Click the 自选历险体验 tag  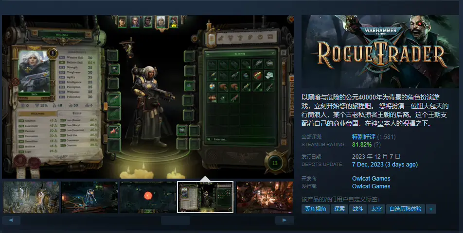pyautogui.click(x=405, y=209)
